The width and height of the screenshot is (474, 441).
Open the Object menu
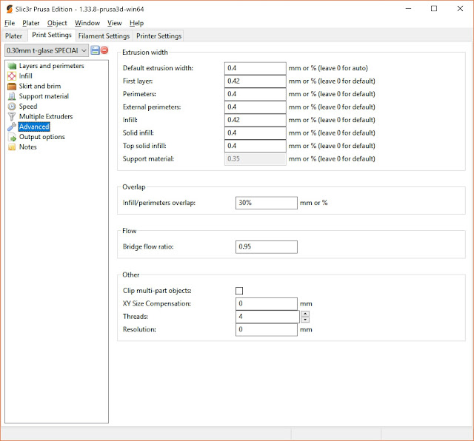(x=57, y=23)
